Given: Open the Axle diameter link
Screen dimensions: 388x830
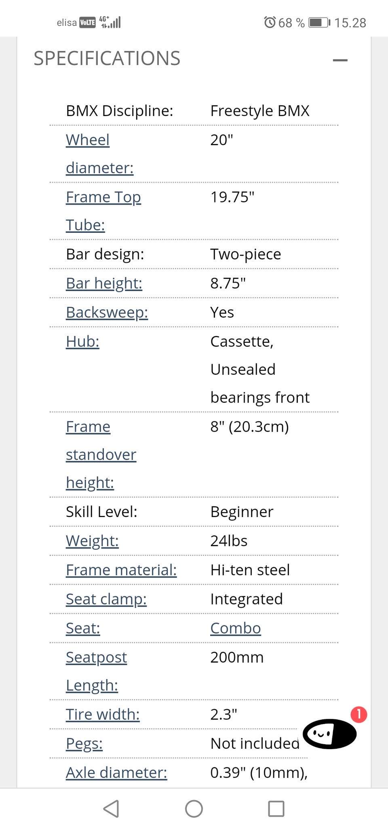Looking at the screenshot, I should point(116,773).
